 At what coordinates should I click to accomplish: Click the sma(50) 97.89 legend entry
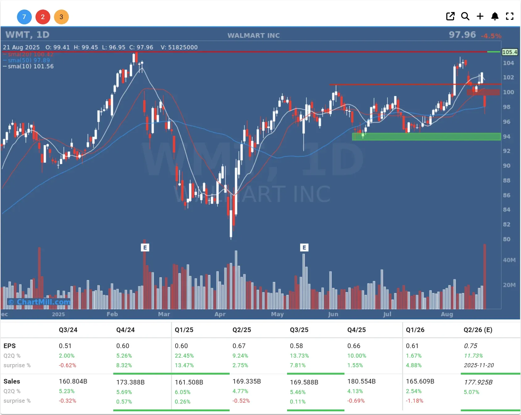27,60
